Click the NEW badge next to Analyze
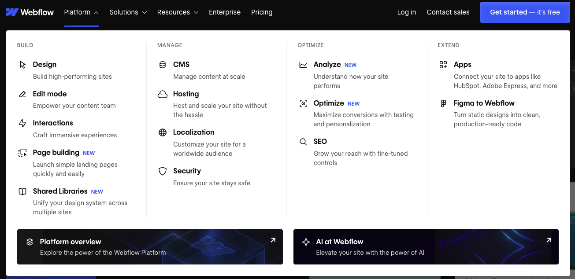The height and width of the screenshot is (279, 575). pyautogui.click(x=350, y=65)
